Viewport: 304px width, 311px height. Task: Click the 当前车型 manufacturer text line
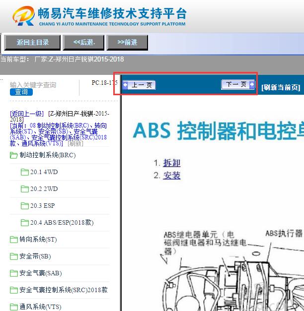click(x=62, y=59)
